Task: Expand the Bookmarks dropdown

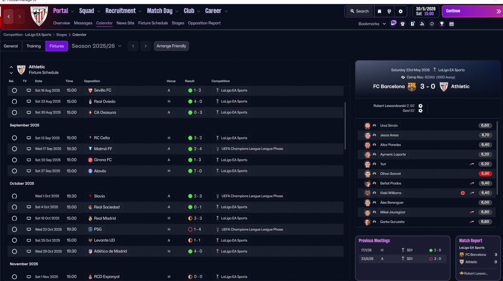Action: [x=372, y=24]
